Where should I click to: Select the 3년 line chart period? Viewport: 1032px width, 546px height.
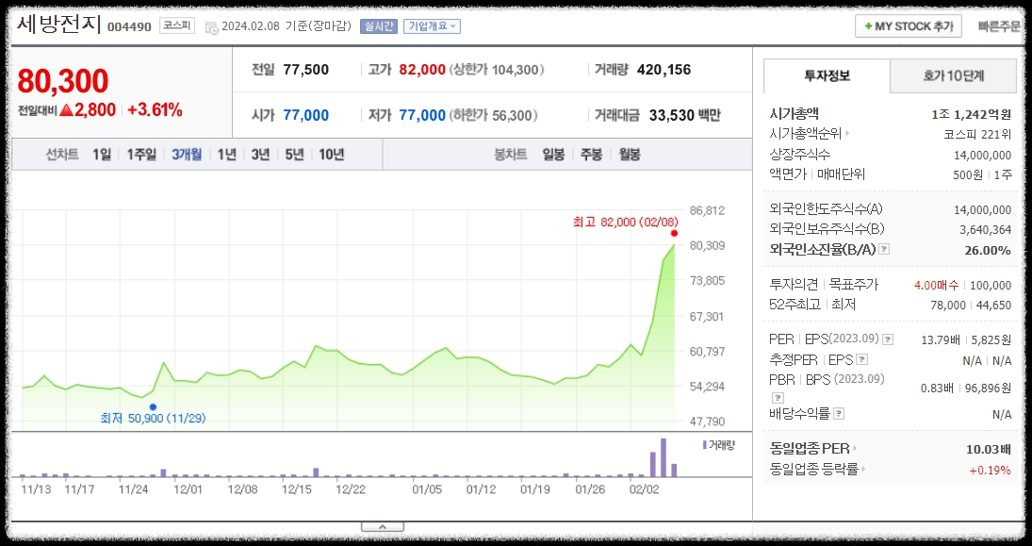(x=261, y=155)
